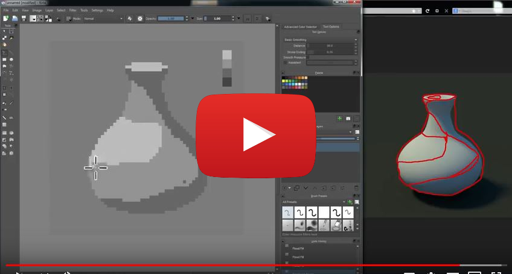Open the workspace chooser icon in toolbar
This screenshot has height=274, width=512.
267,19
